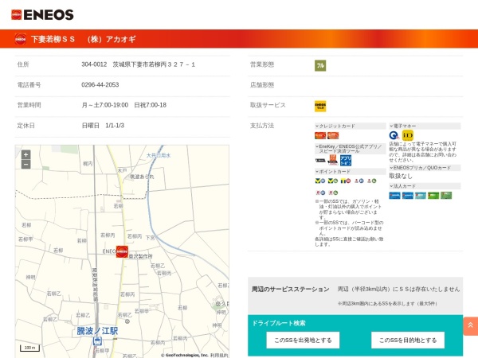The width and height of the screenshot is (478, 358).
Task: Click the phone number 0296-44-2053
Action: [x=100, y=85]
